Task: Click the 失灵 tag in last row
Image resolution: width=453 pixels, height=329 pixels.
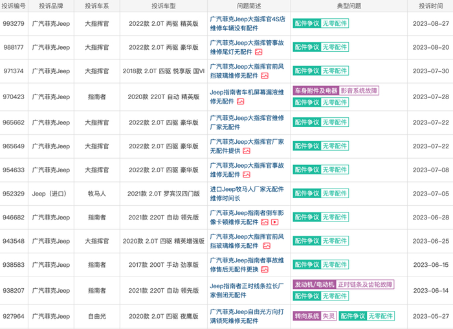Action: (329, 316)
